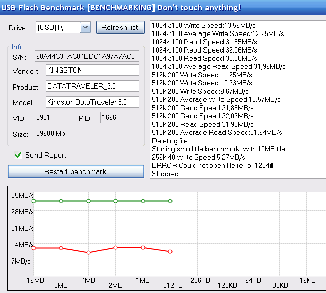326x293 pixels.
Task: Select the green read-speed marker at 8MB
Action: 61,201
